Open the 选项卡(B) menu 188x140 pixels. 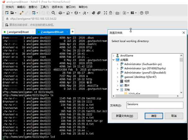coord(57,7)
